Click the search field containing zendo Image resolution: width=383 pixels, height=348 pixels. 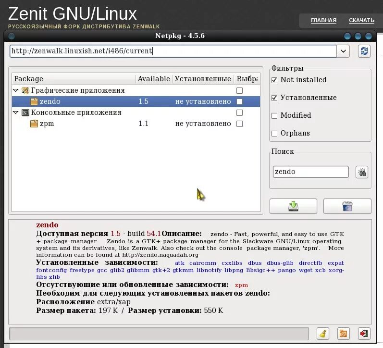point(311,172)
